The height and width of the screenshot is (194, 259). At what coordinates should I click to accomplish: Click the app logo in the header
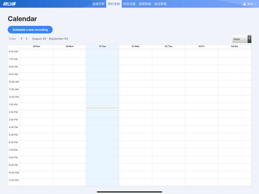[x=9, y=4]
